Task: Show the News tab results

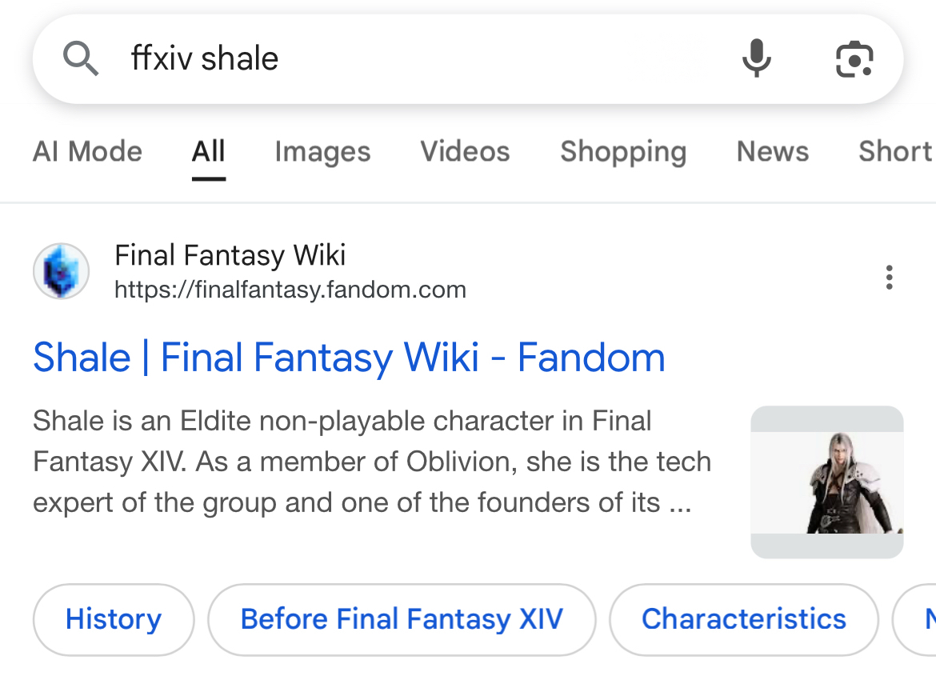Action: [x=772, y=151]
